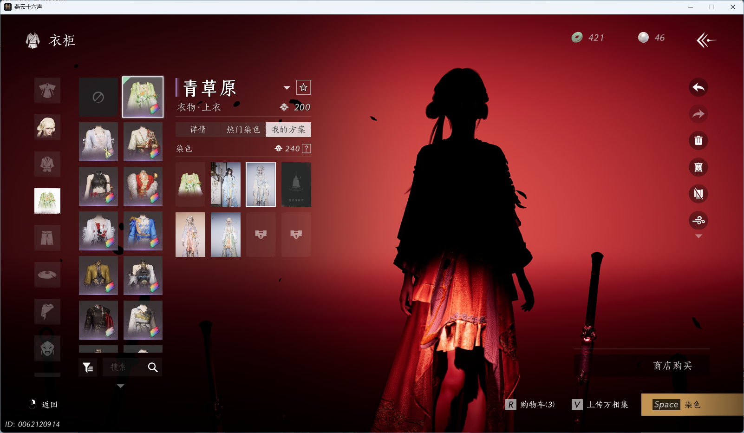Open the dropdown arrow next to 青草原
The image size is (744, 433).
coord(287,87)
